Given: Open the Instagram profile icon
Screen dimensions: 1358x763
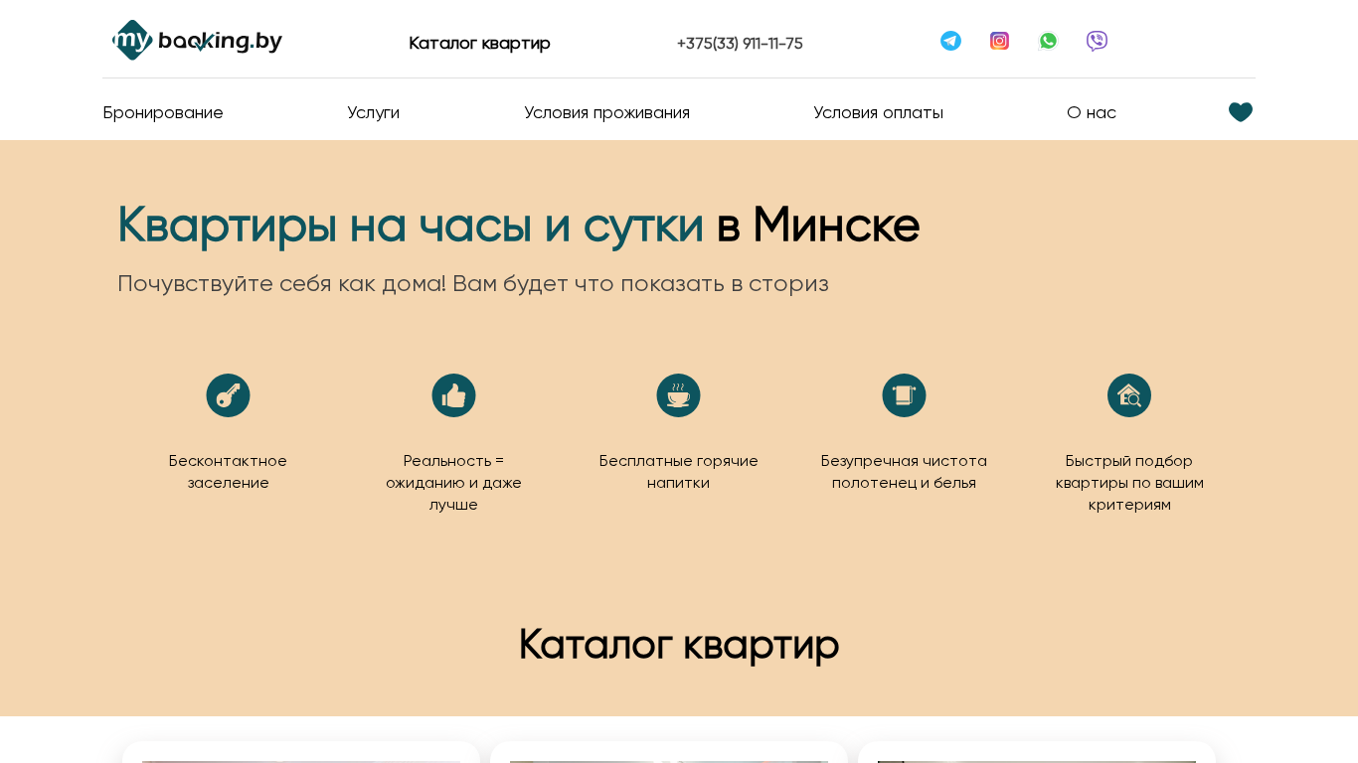Looking at the screenshot, I should (999, 41).
